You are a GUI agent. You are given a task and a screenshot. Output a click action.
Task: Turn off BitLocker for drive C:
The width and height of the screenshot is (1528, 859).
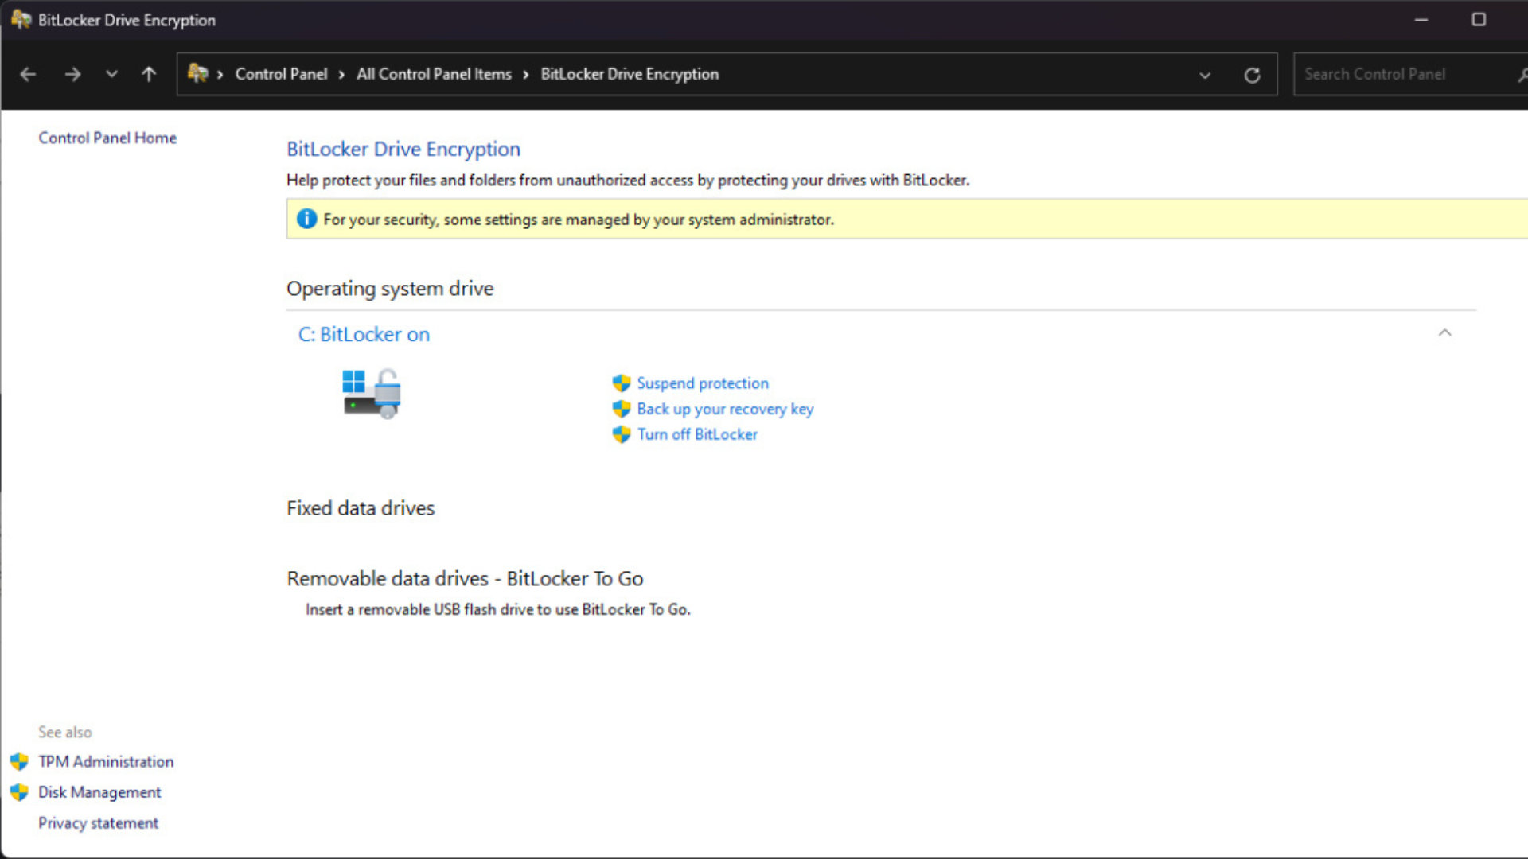[x=697, y=434]
